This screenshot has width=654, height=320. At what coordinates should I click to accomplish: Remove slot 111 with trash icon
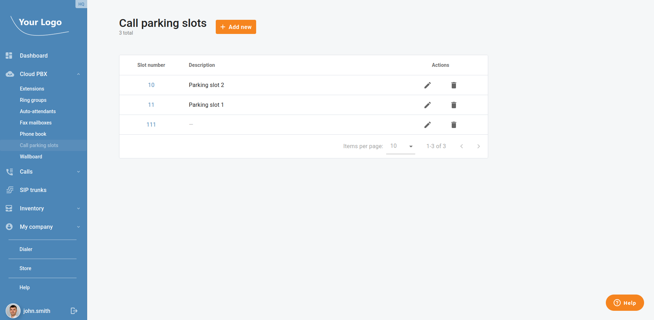tap(454, 125)
